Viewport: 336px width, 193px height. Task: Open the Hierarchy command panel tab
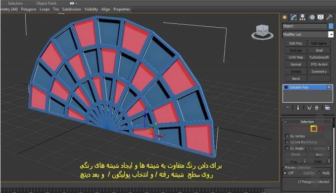pos(302,17)
